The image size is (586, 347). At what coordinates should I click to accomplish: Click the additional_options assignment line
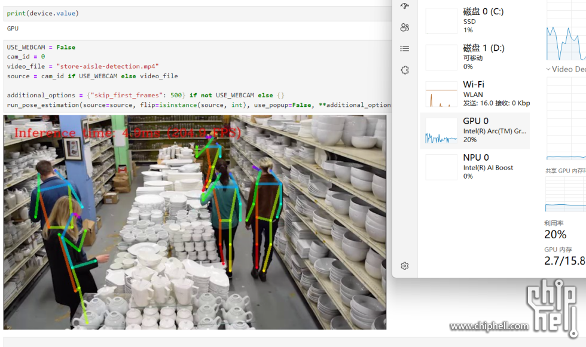tap(146, 96)
